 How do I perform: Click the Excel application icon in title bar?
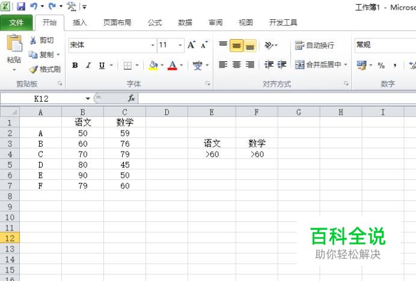5,6
